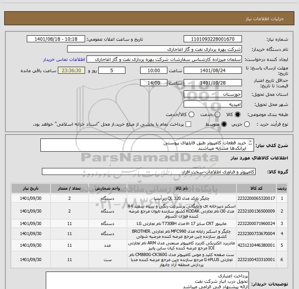Click product code 2232100136500009
The height and width of the screenshot is (289, 299).
256,211
